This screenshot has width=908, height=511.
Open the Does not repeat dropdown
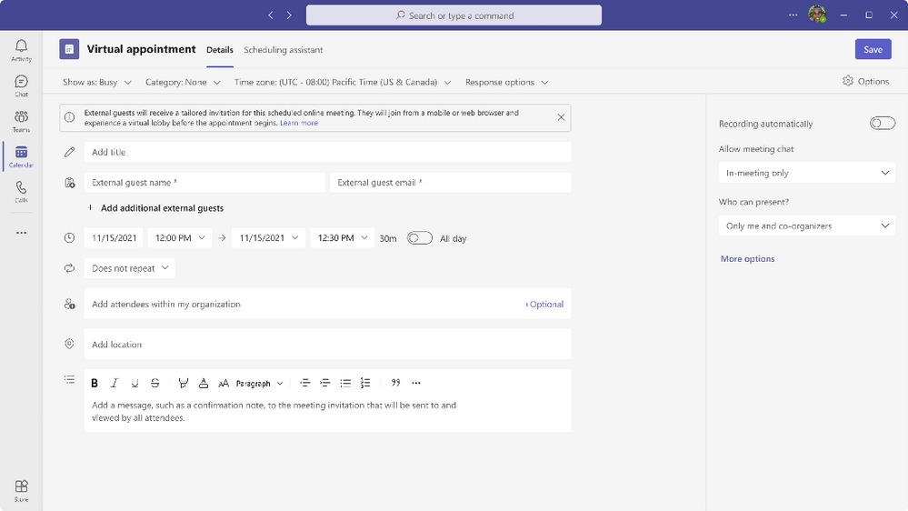(x=129, y=268)
